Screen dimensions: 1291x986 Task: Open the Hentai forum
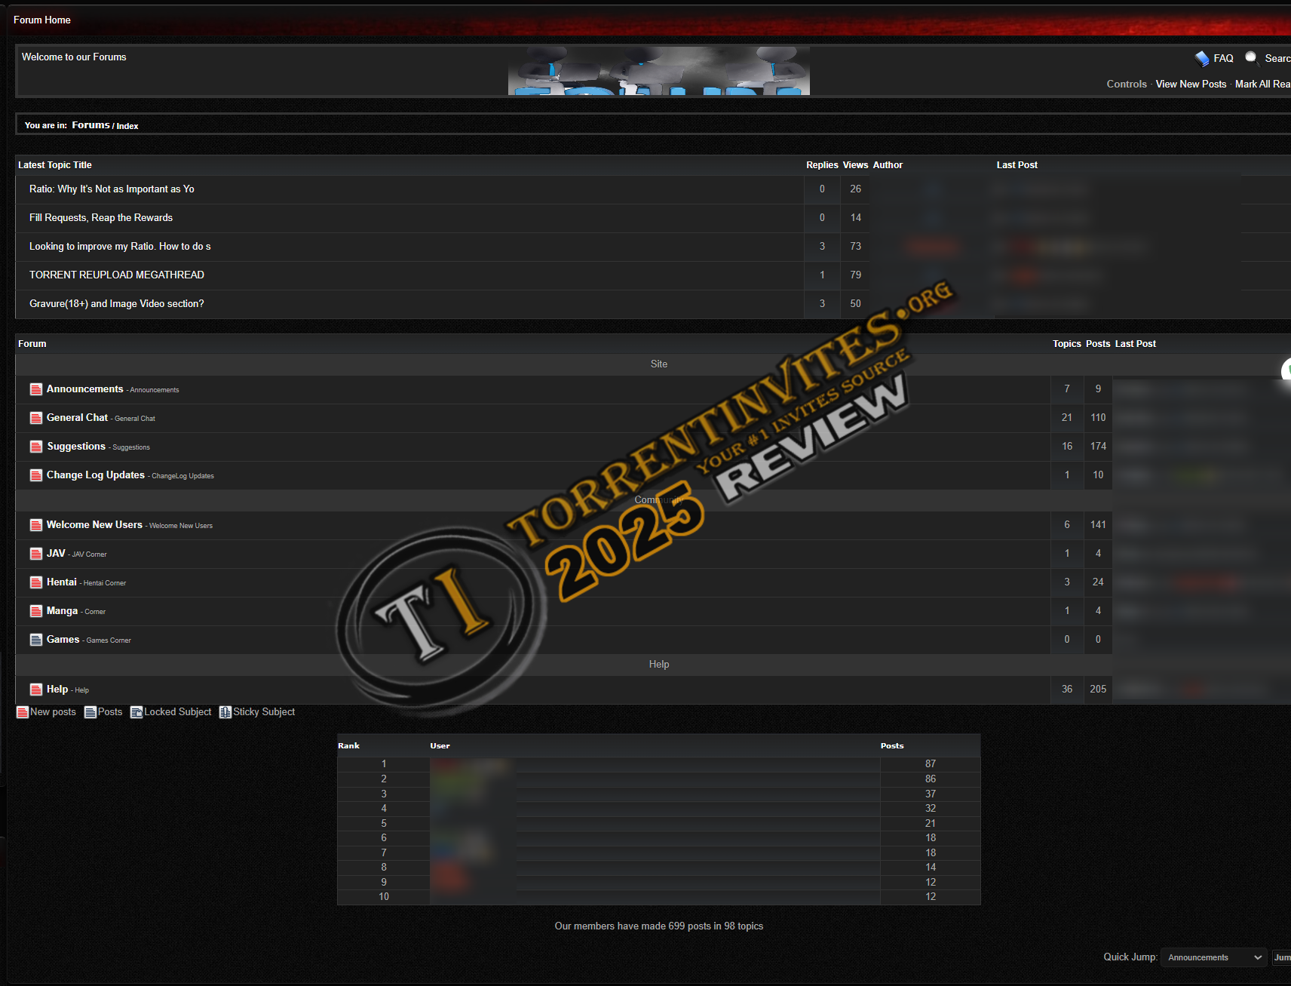click(x=62, y=582)
